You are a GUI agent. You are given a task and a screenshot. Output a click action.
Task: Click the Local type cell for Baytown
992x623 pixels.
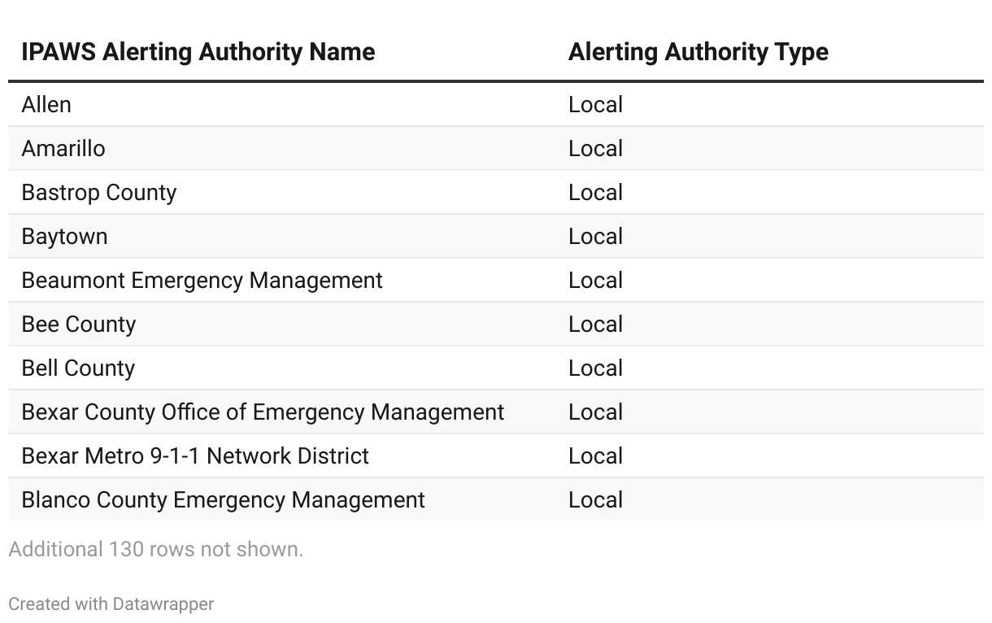click(x=595, y=237)
